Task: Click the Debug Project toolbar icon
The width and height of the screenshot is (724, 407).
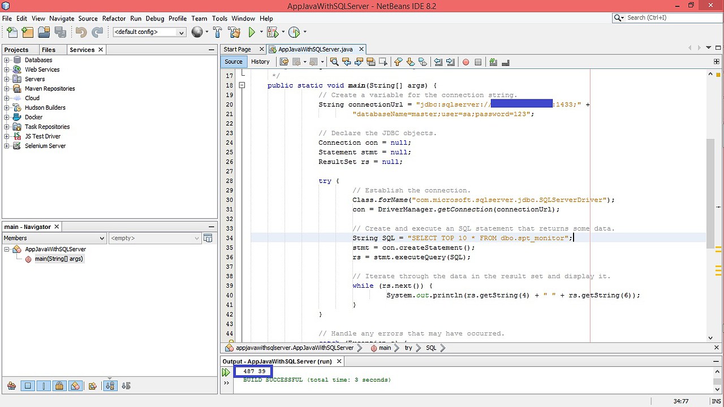Action: coord(272,32)
